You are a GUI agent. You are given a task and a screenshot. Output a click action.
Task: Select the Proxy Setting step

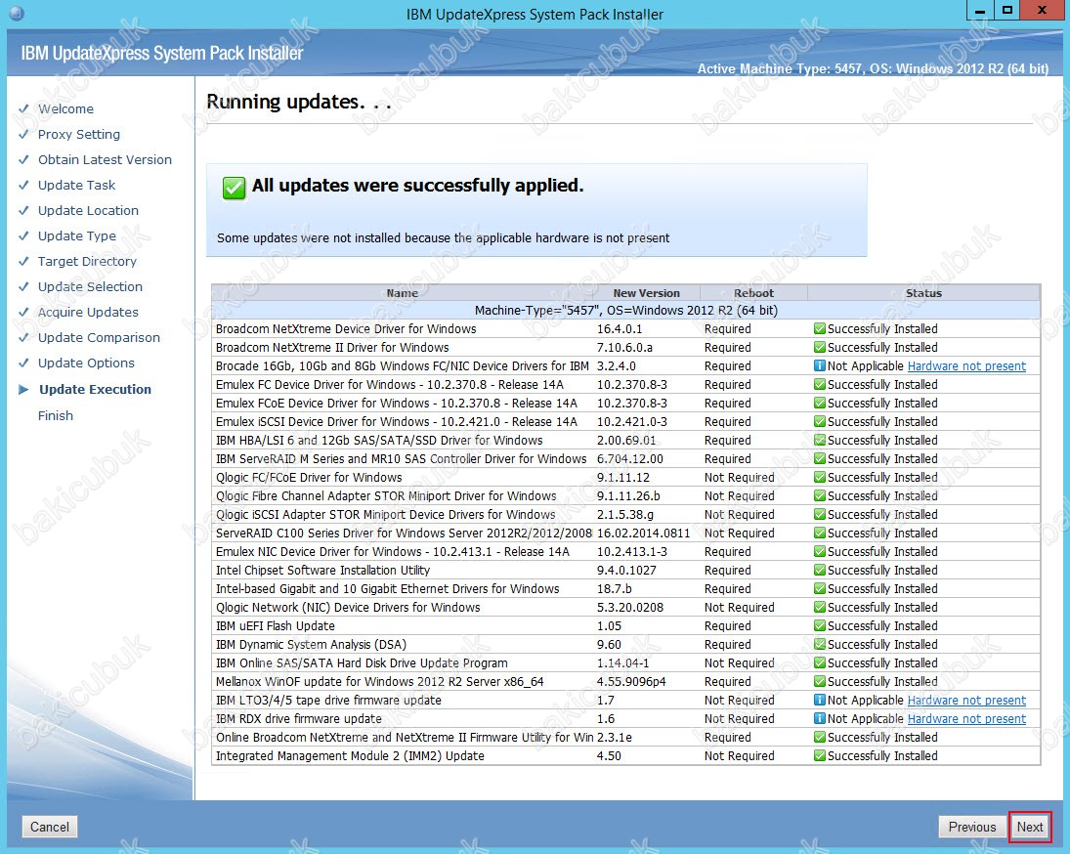pos(79,135)
